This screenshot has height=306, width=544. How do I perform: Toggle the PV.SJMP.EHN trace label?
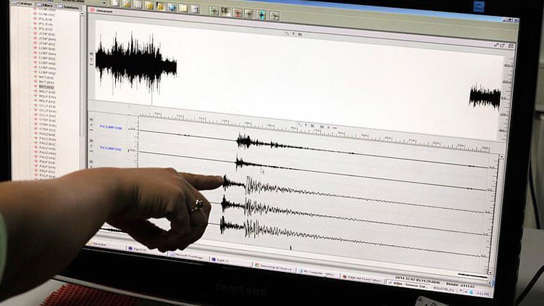point(111,127)
